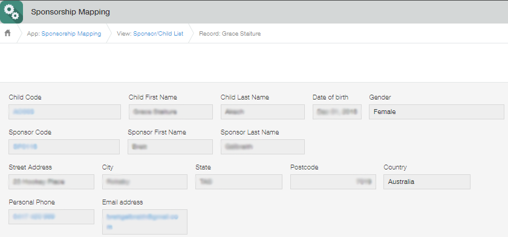Open the blurred Sponsor Code link
This screenshot has width=508, height=237.
click(x=25, y=147)
